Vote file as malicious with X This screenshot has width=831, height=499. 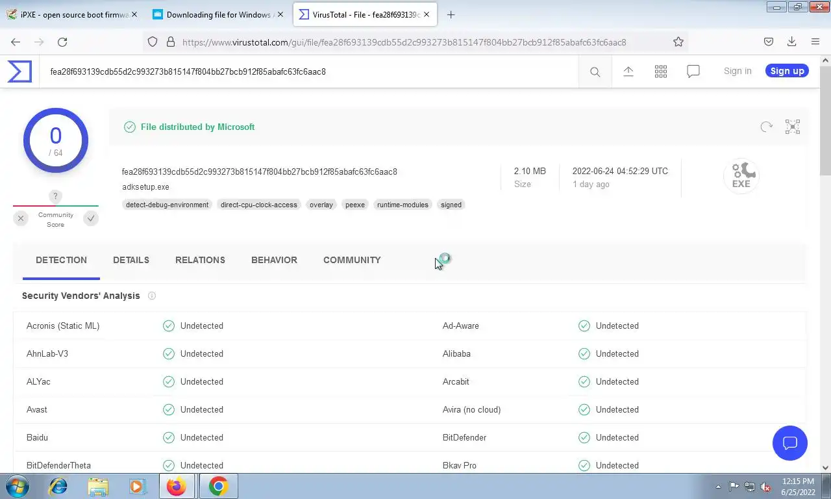[x=21, y=218]
